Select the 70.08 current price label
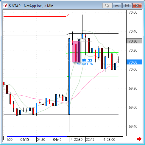This screenshot has height=145, width=145. (x=134, y=62)
